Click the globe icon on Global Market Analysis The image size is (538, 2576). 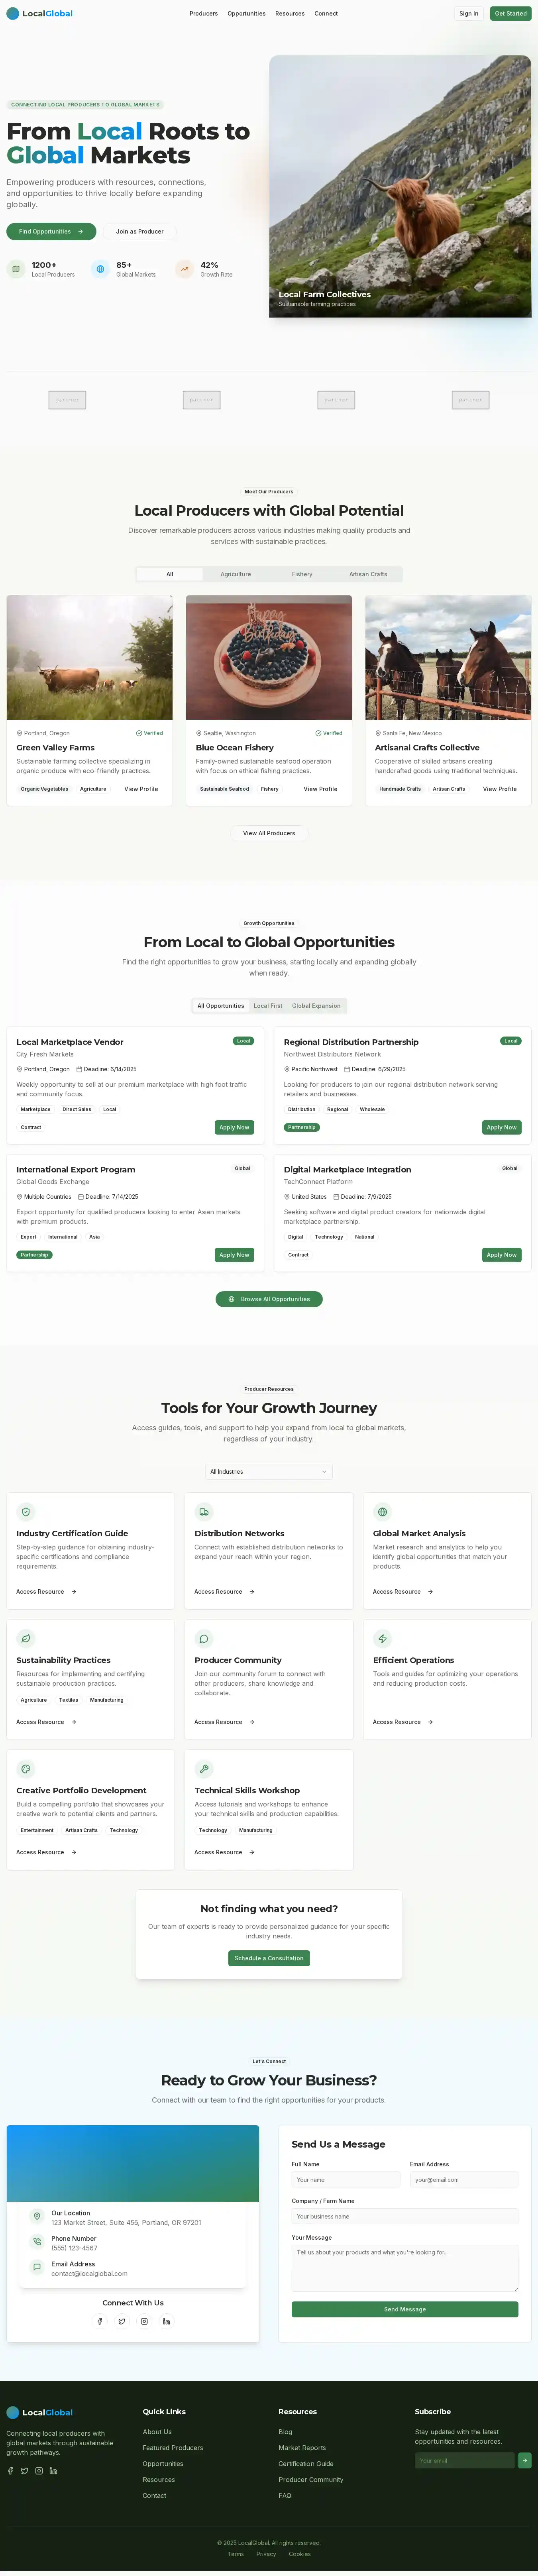pyautogui.click(x=382, y=1512)
